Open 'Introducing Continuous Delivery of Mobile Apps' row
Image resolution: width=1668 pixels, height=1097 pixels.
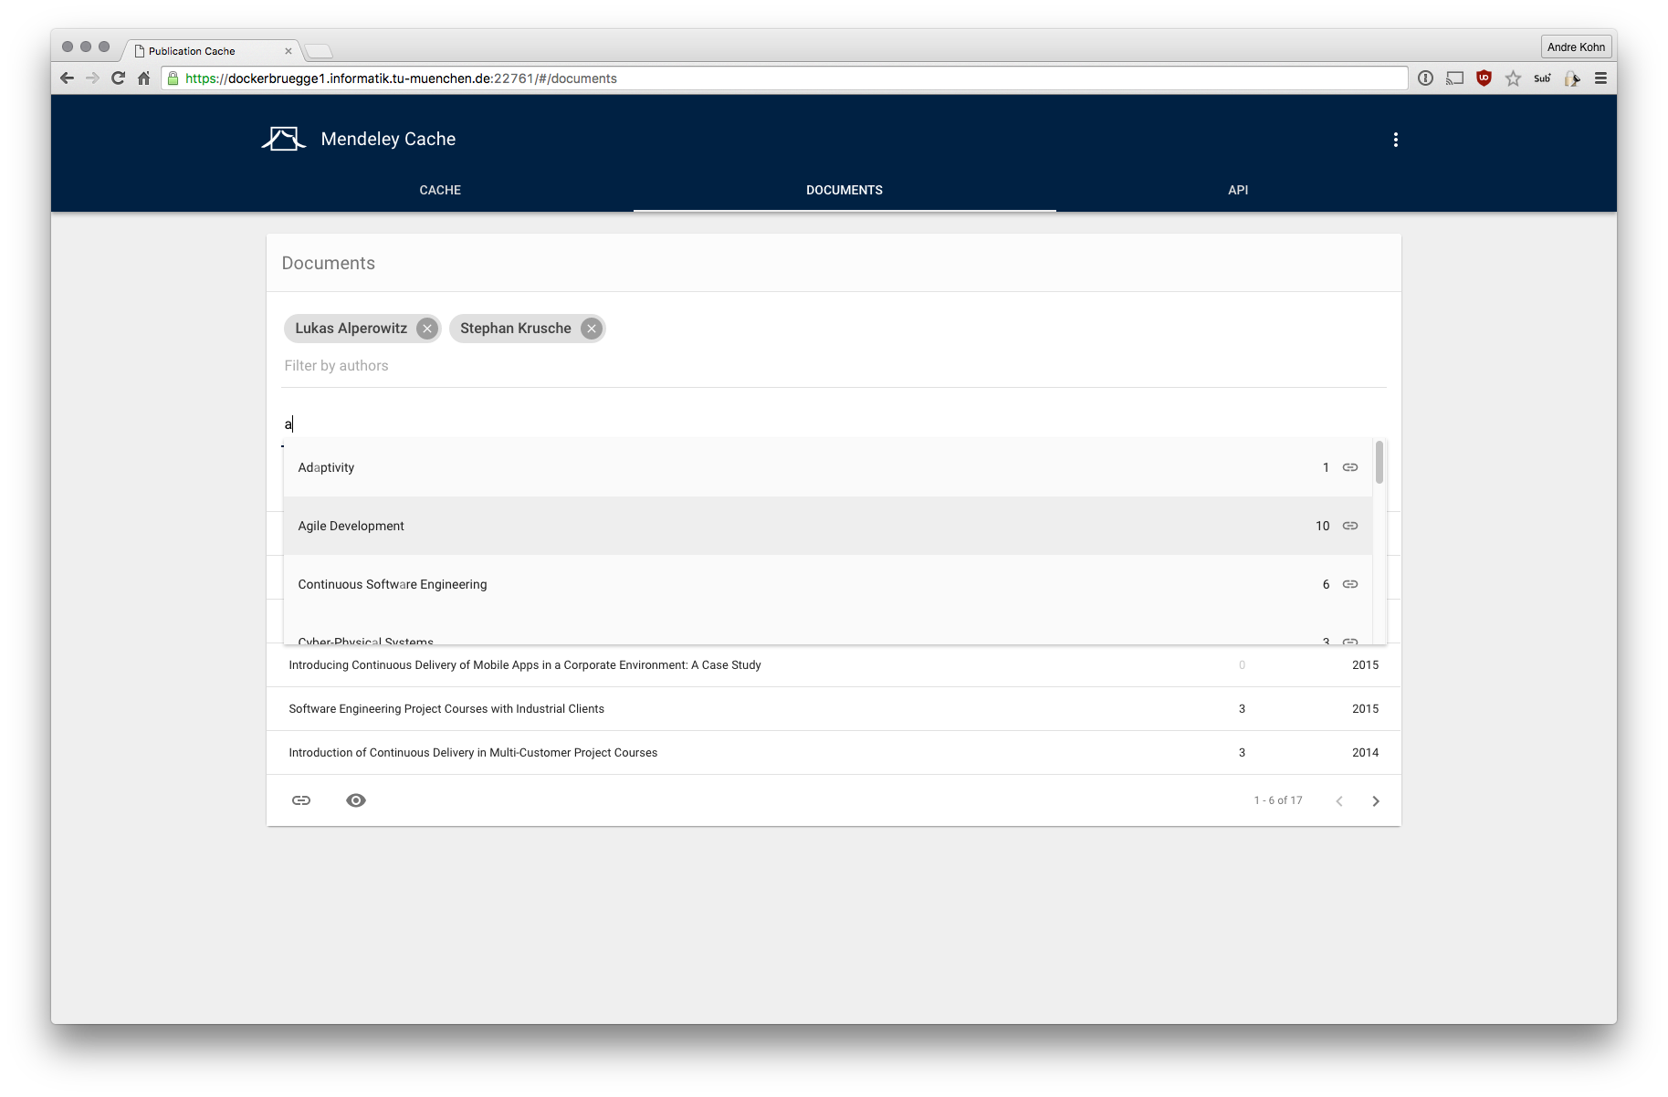(x=834, y=665)
